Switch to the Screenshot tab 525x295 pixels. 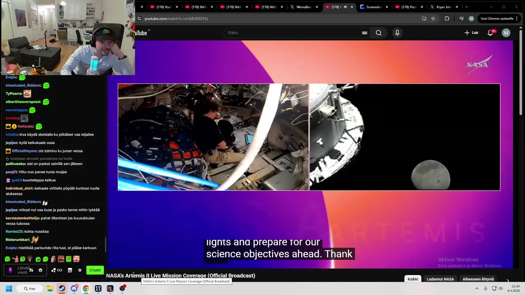[x=373, y=7]
